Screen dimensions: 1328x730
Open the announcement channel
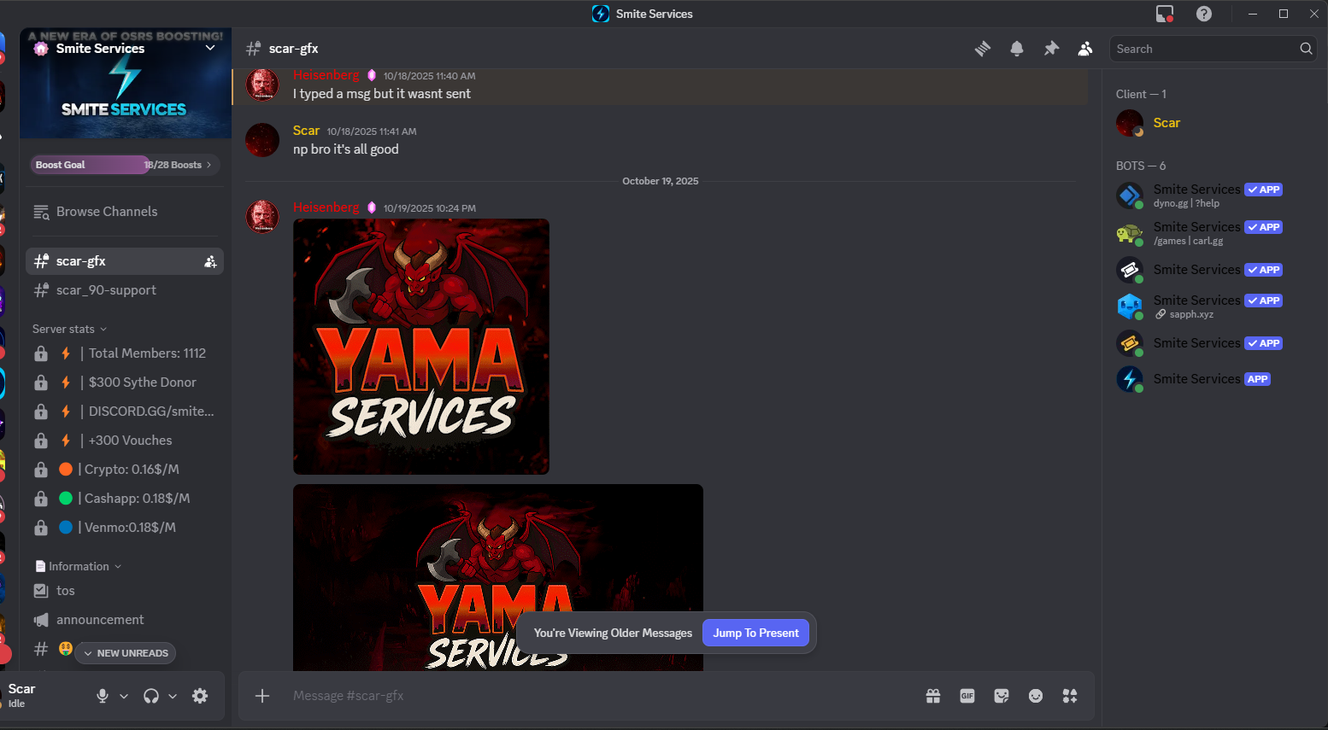[126, 620]
